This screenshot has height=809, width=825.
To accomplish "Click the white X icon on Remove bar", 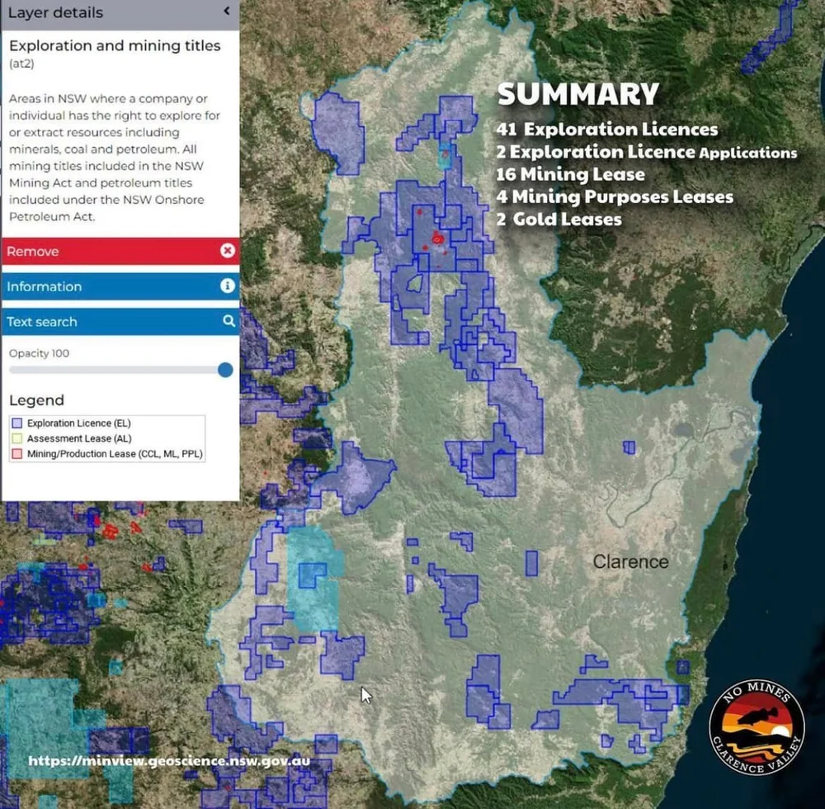I will click(229, 251).
